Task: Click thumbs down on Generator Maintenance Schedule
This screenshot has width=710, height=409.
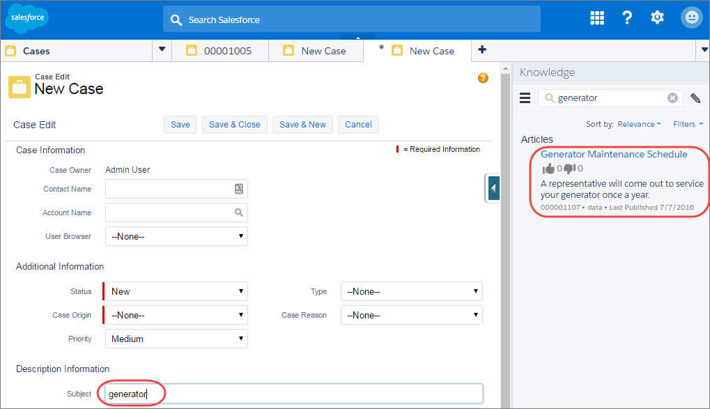Action: 570,169
